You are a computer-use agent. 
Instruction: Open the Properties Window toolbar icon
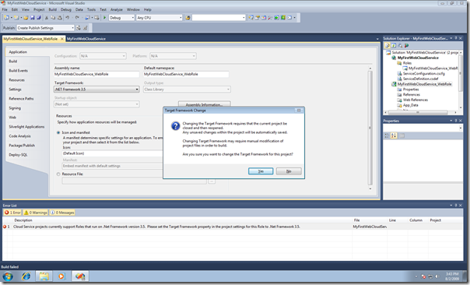(258, 18)
